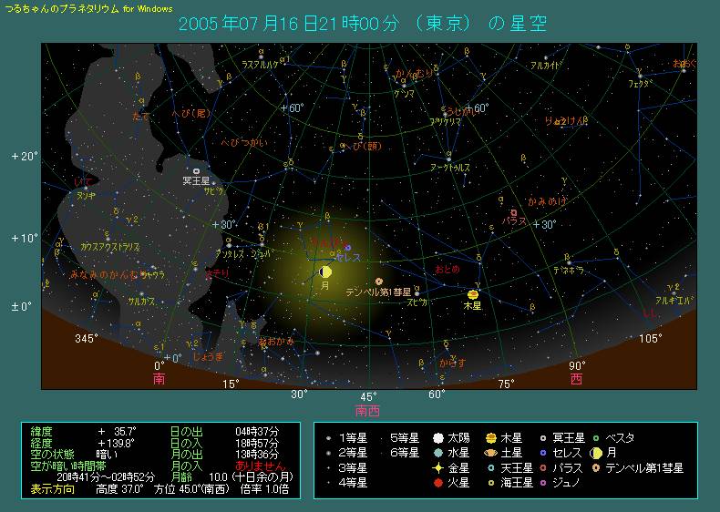
Task: Click the Vesta (ベスタ) legend icon
Action: 597,437
